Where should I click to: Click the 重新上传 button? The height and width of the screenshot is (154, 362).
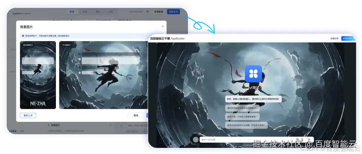point(28,115)
